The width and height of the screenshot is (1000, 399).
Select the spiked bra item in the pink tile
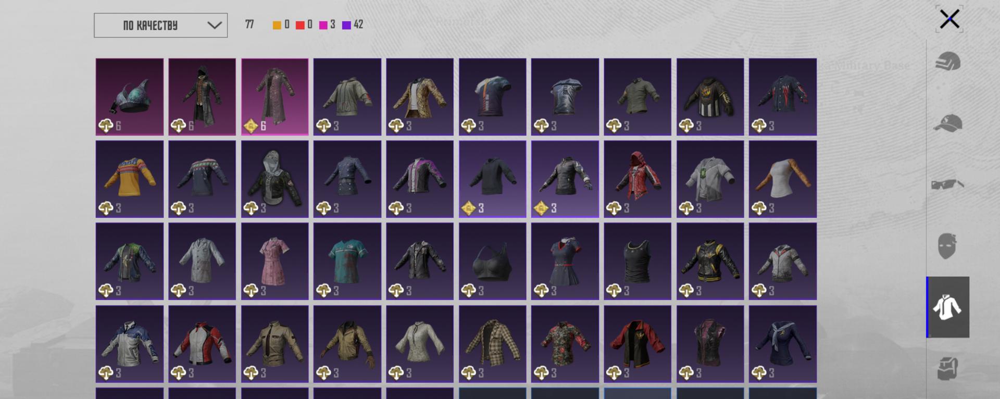point(130,97)
